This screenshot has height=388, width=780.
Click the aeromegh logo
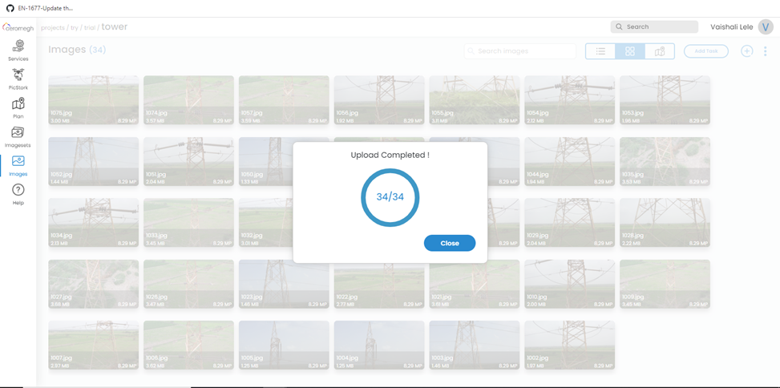click(x=18, y=27)
